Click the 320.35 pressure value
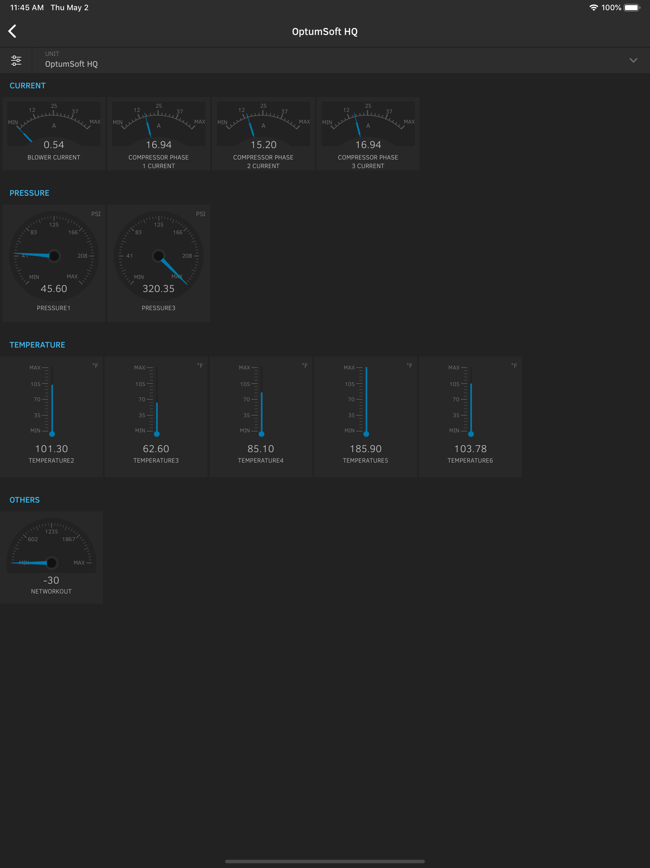The height and width of the screenshot is (868, 650). coord(158,289)
